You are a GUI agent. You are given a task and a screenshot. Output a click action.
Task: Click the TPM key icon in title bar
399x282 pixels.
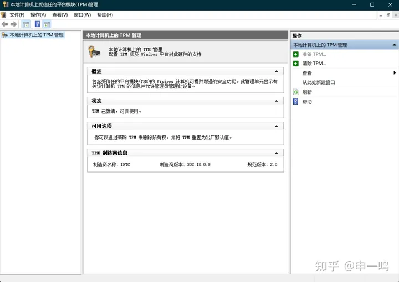click(6, 4)
